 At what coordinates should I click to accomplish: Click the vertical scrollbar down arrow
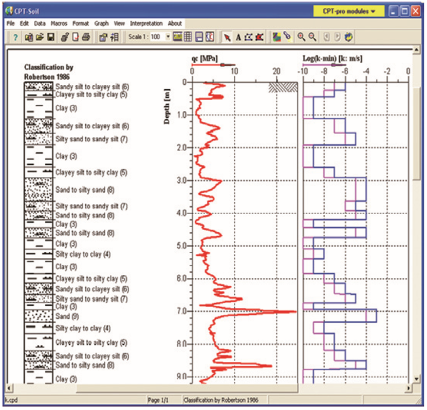tap(417, 379)
